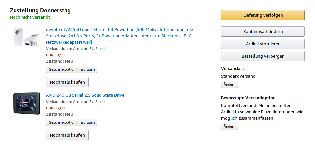The height and width of the screenshot is (150, 315).
Task: Click the Lieferung verfolgen button
Action: [x=263, y=15]
